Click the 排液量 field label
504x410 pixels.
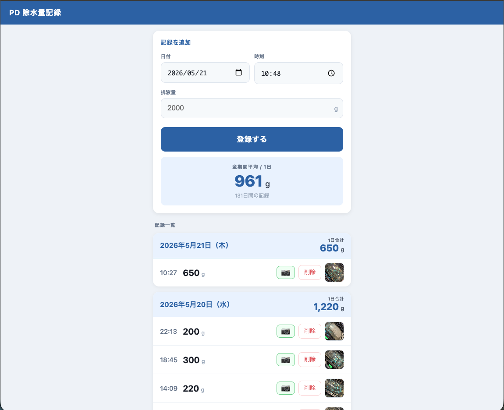point(168,92)
